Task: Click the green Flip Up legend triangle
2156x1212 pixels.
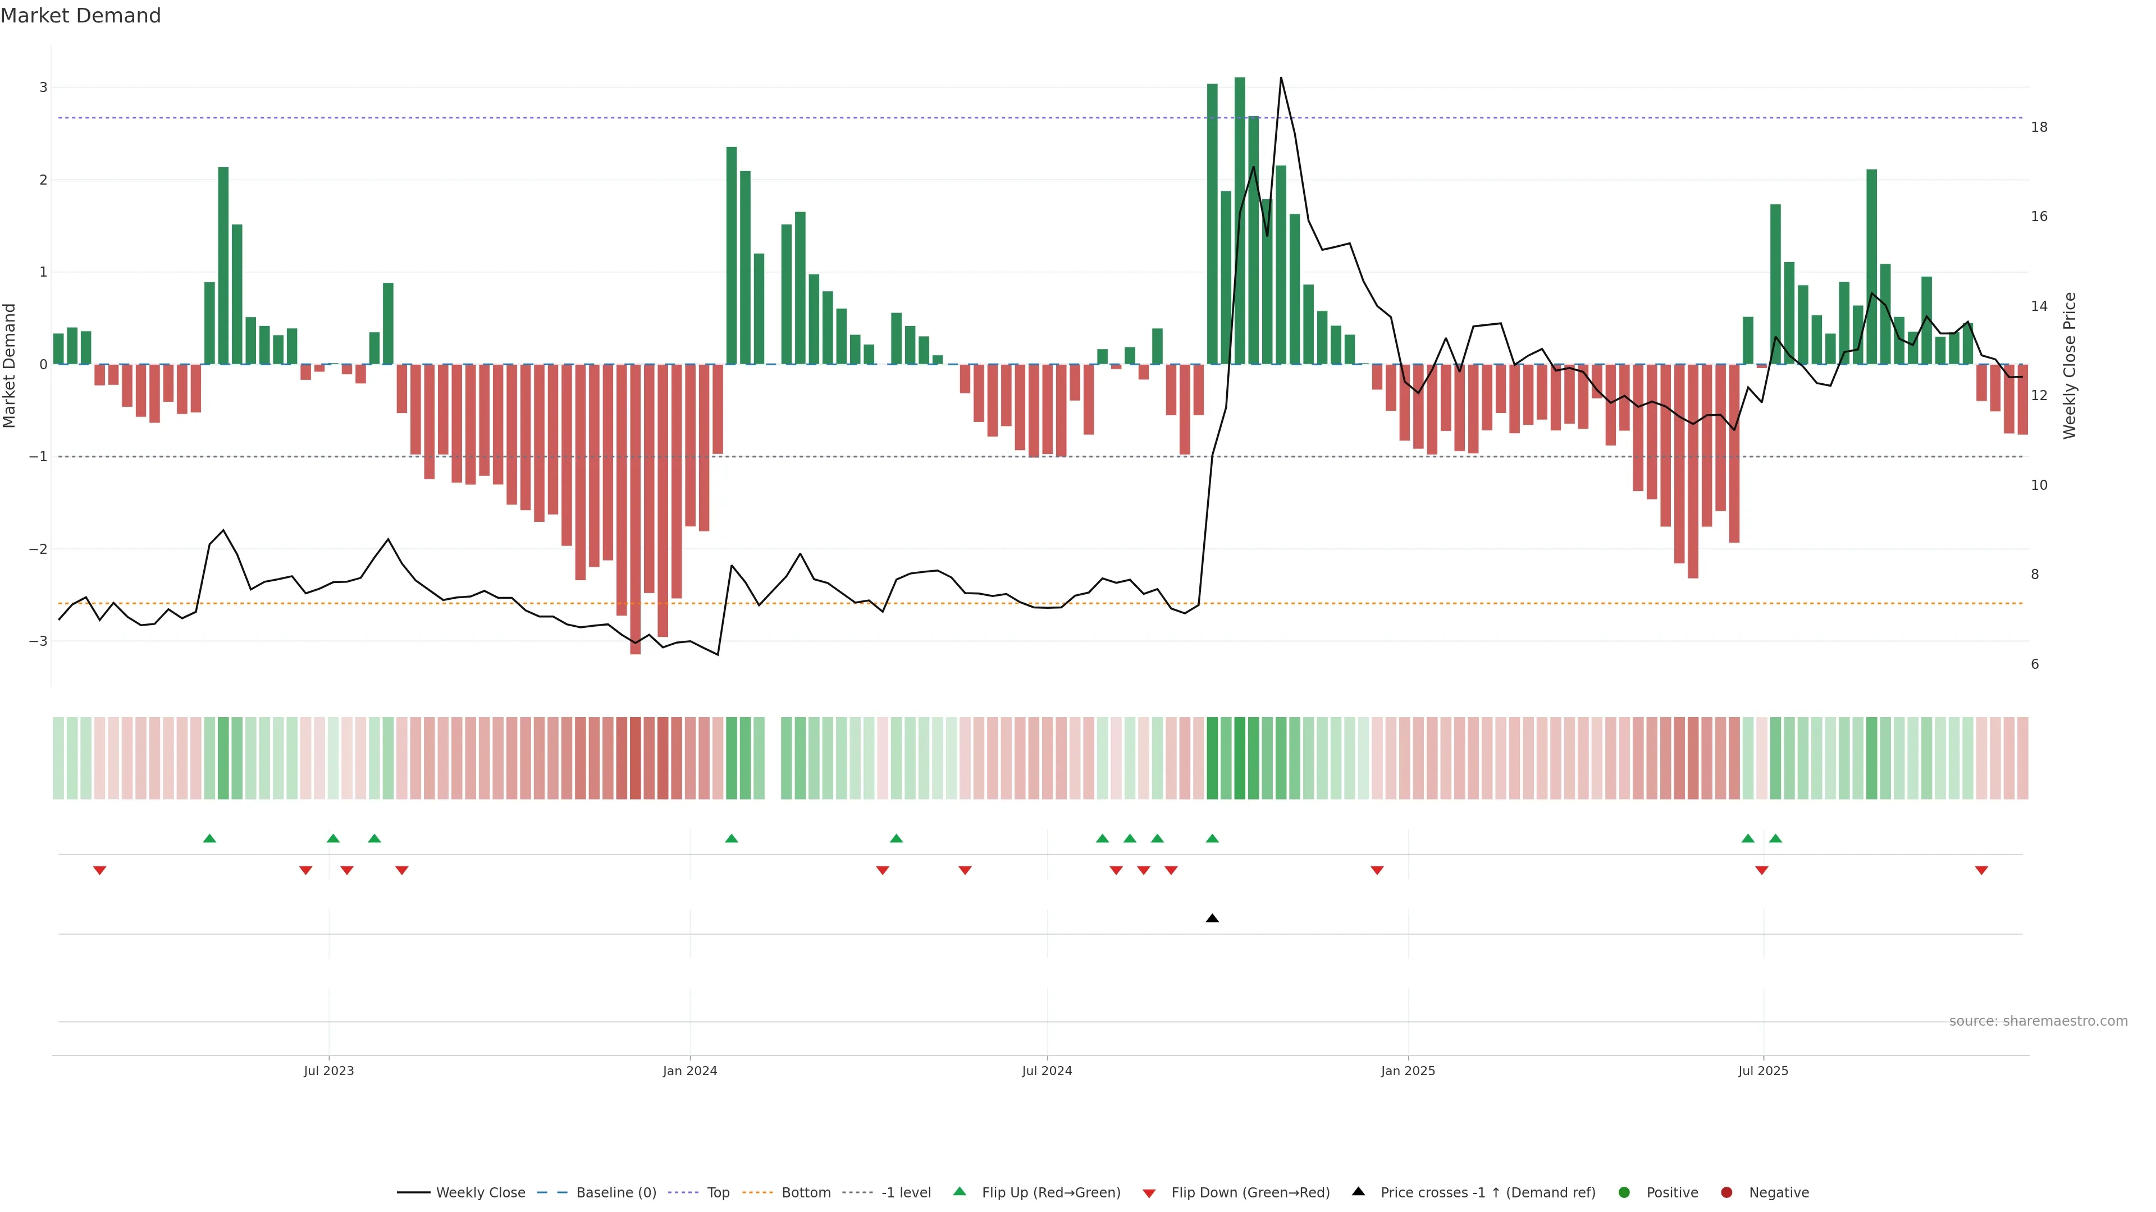Action: coord(960,1191)
